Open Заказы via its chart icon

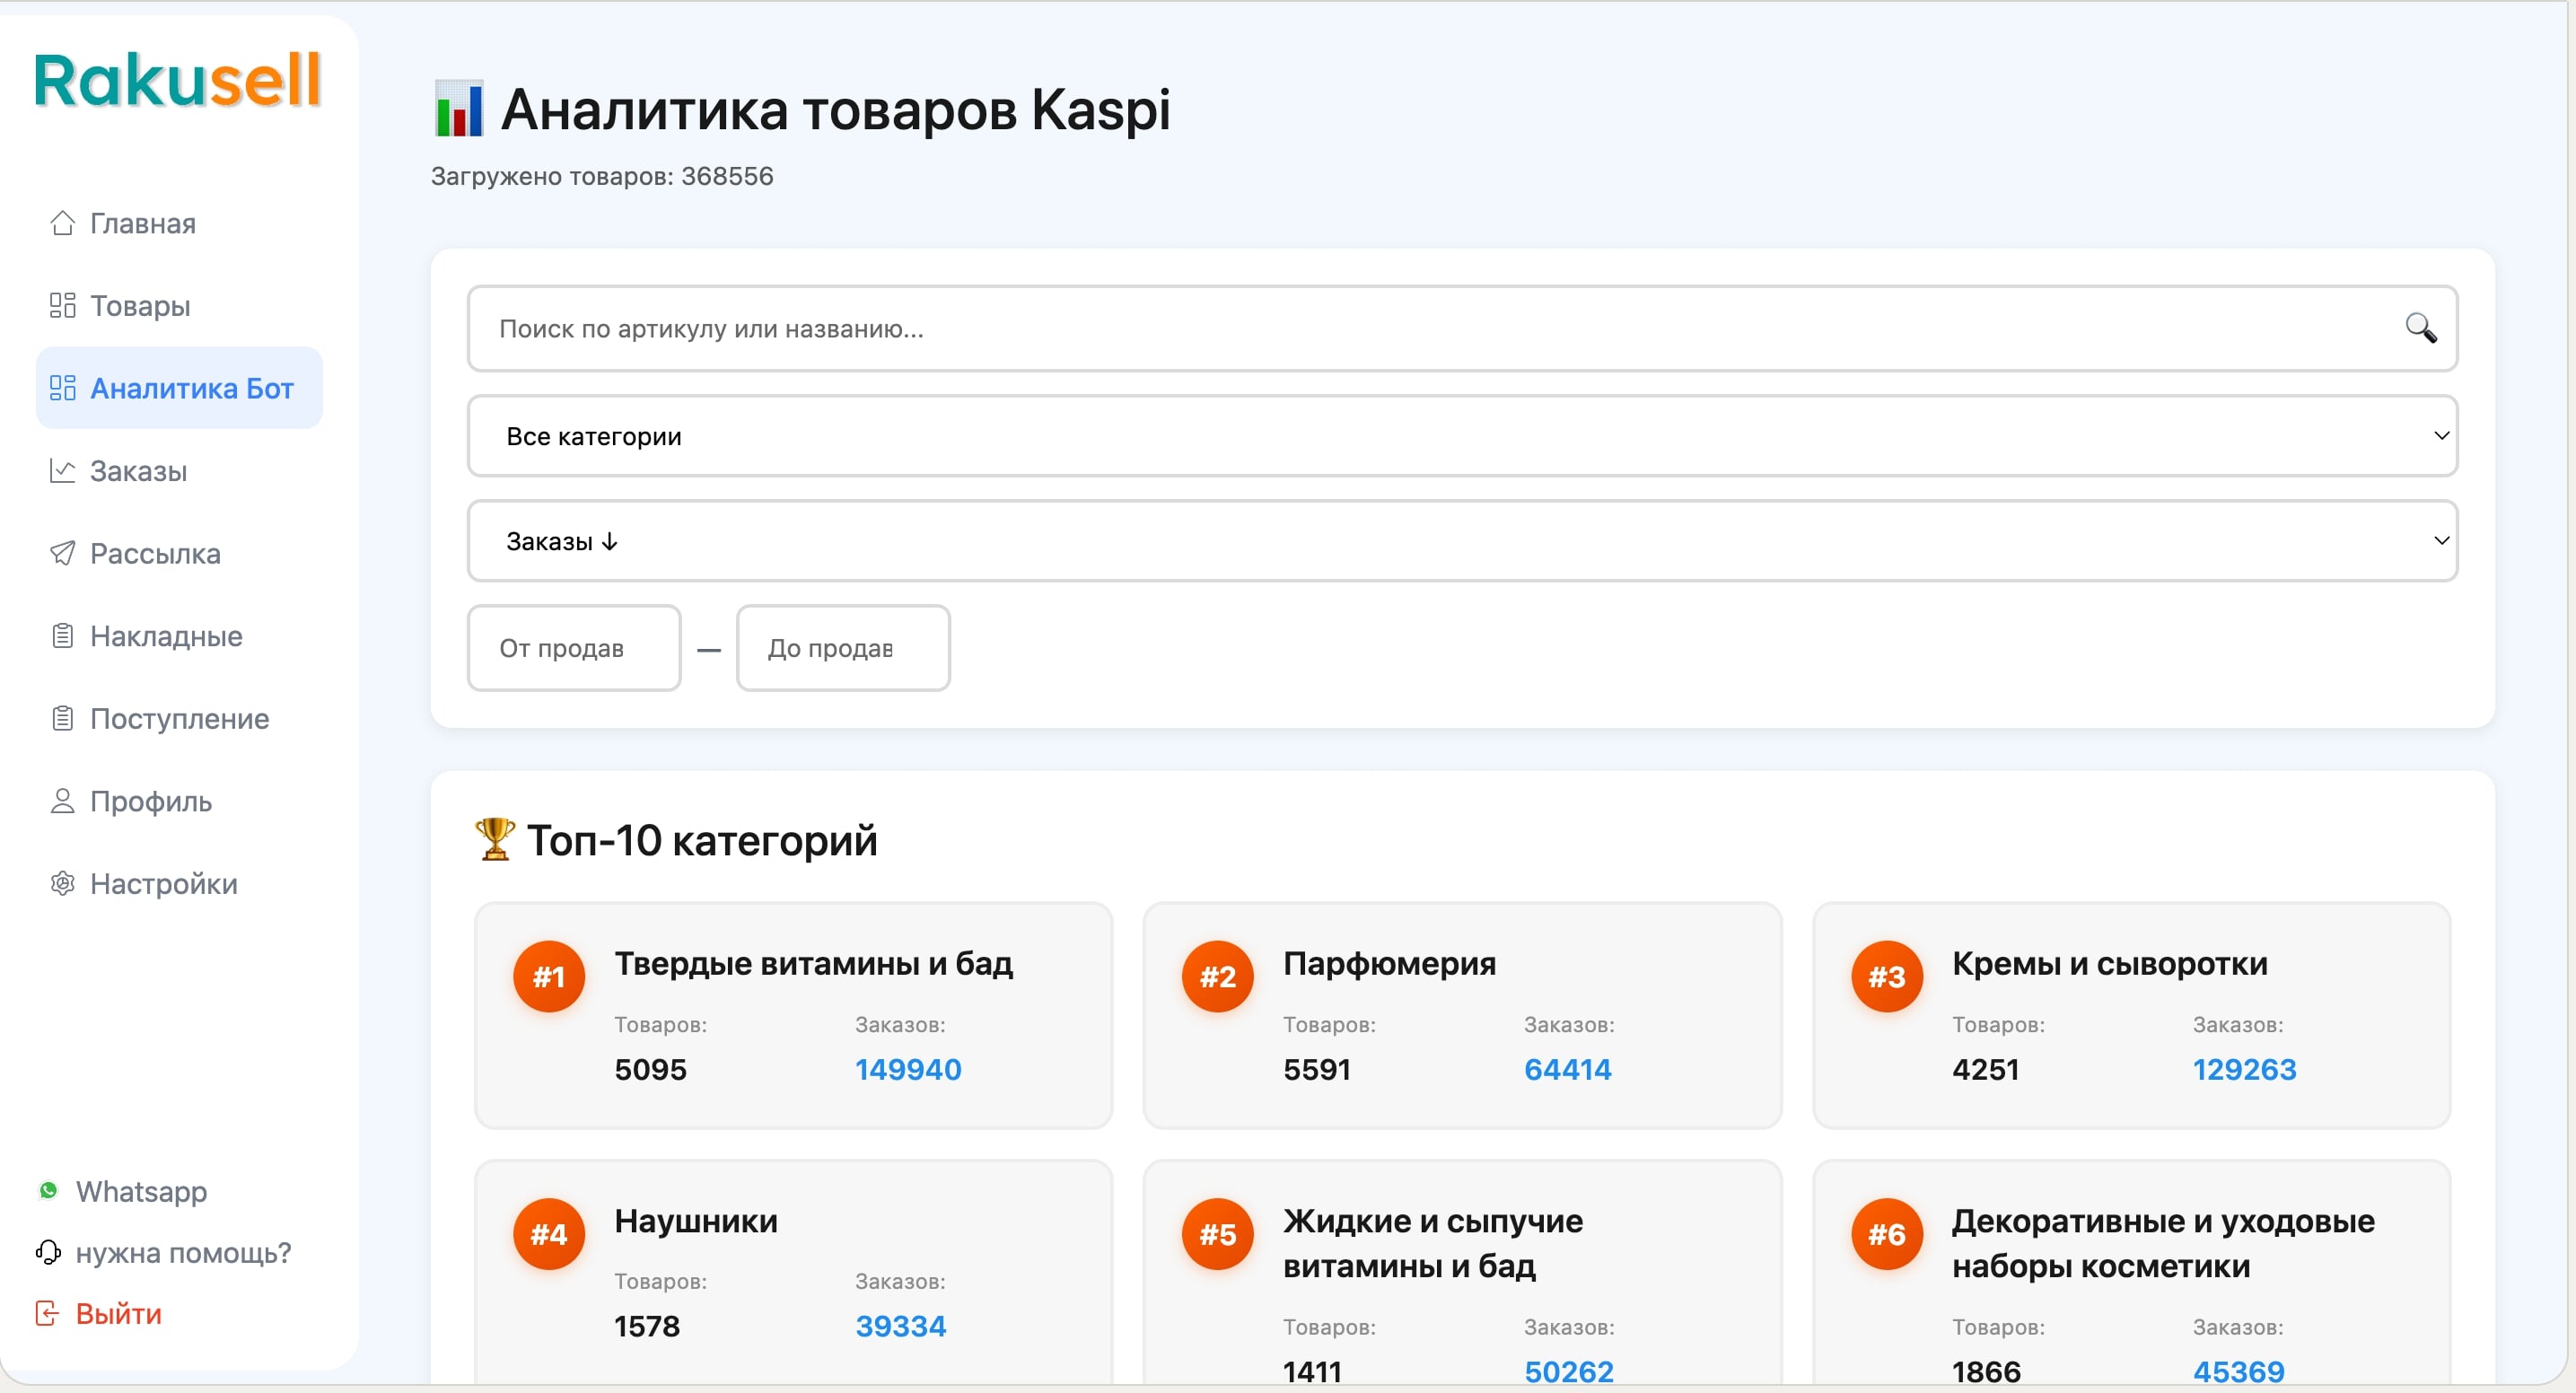62,470
